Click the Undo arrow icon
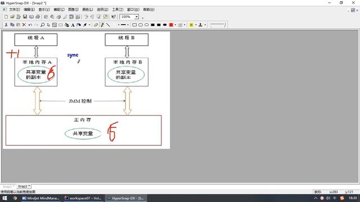The width and height of the screenshot is (360, 202). pos(30,25)
